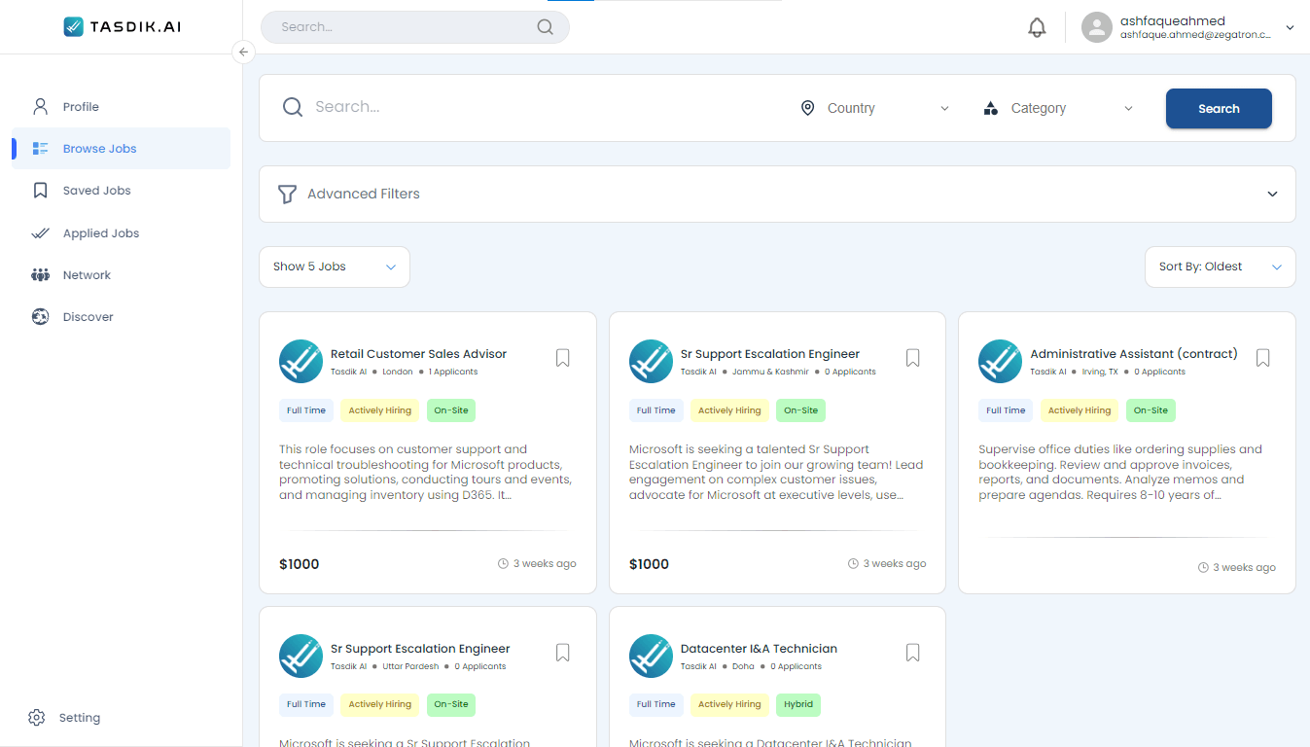Viewport: 1310px width, 747px height.
Task: Click the notification bell icon
Action: pyautogui.click(x=1037, y=27)
